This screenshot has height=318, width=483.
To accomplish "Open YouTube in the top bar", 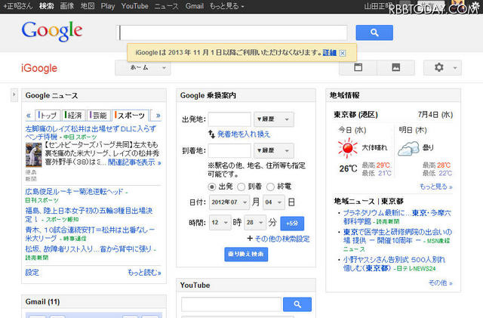I will point(134,6).
